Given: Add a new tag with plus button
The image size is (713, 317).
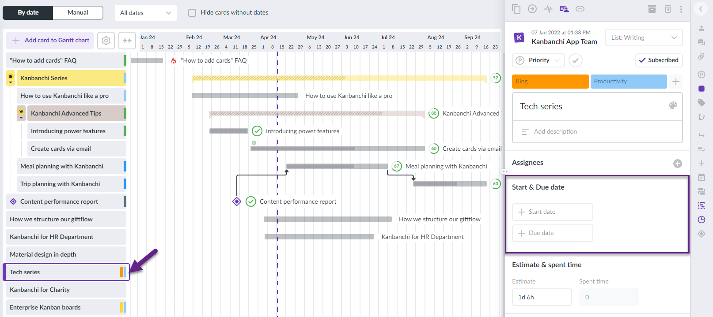Looking at the screenshot, I should point(676,82).
